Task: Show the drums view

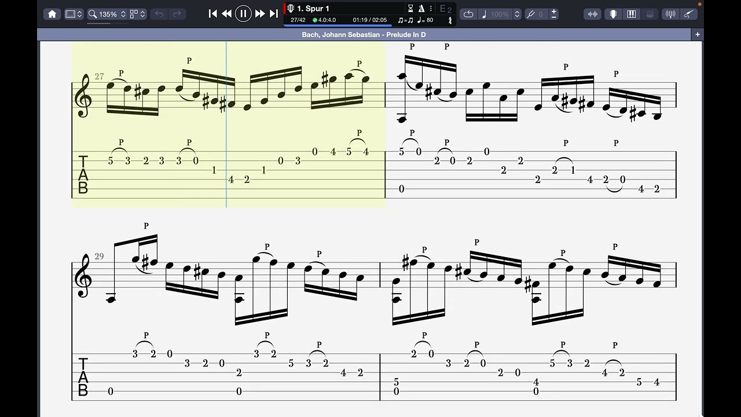Action: [650, 14]
